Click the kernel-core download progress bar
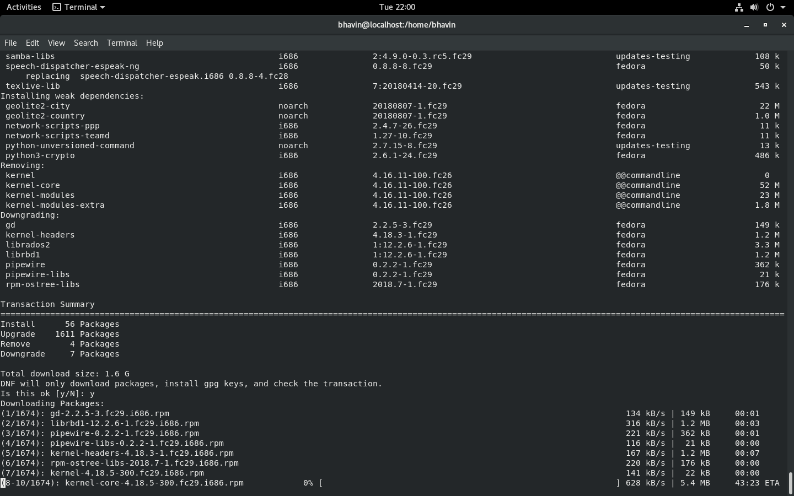The image size is (794, 496). 469,483
